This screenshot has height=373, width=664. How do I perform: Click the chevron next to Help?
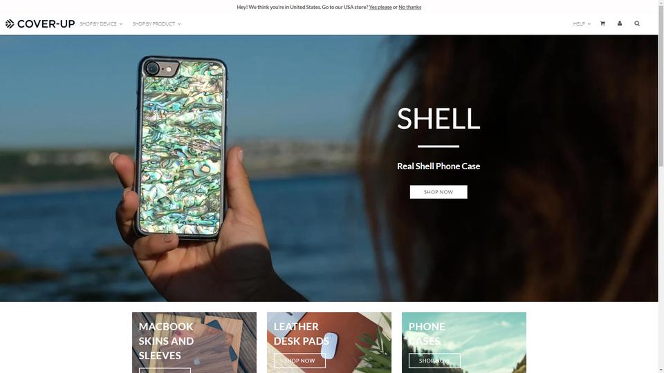589,24
